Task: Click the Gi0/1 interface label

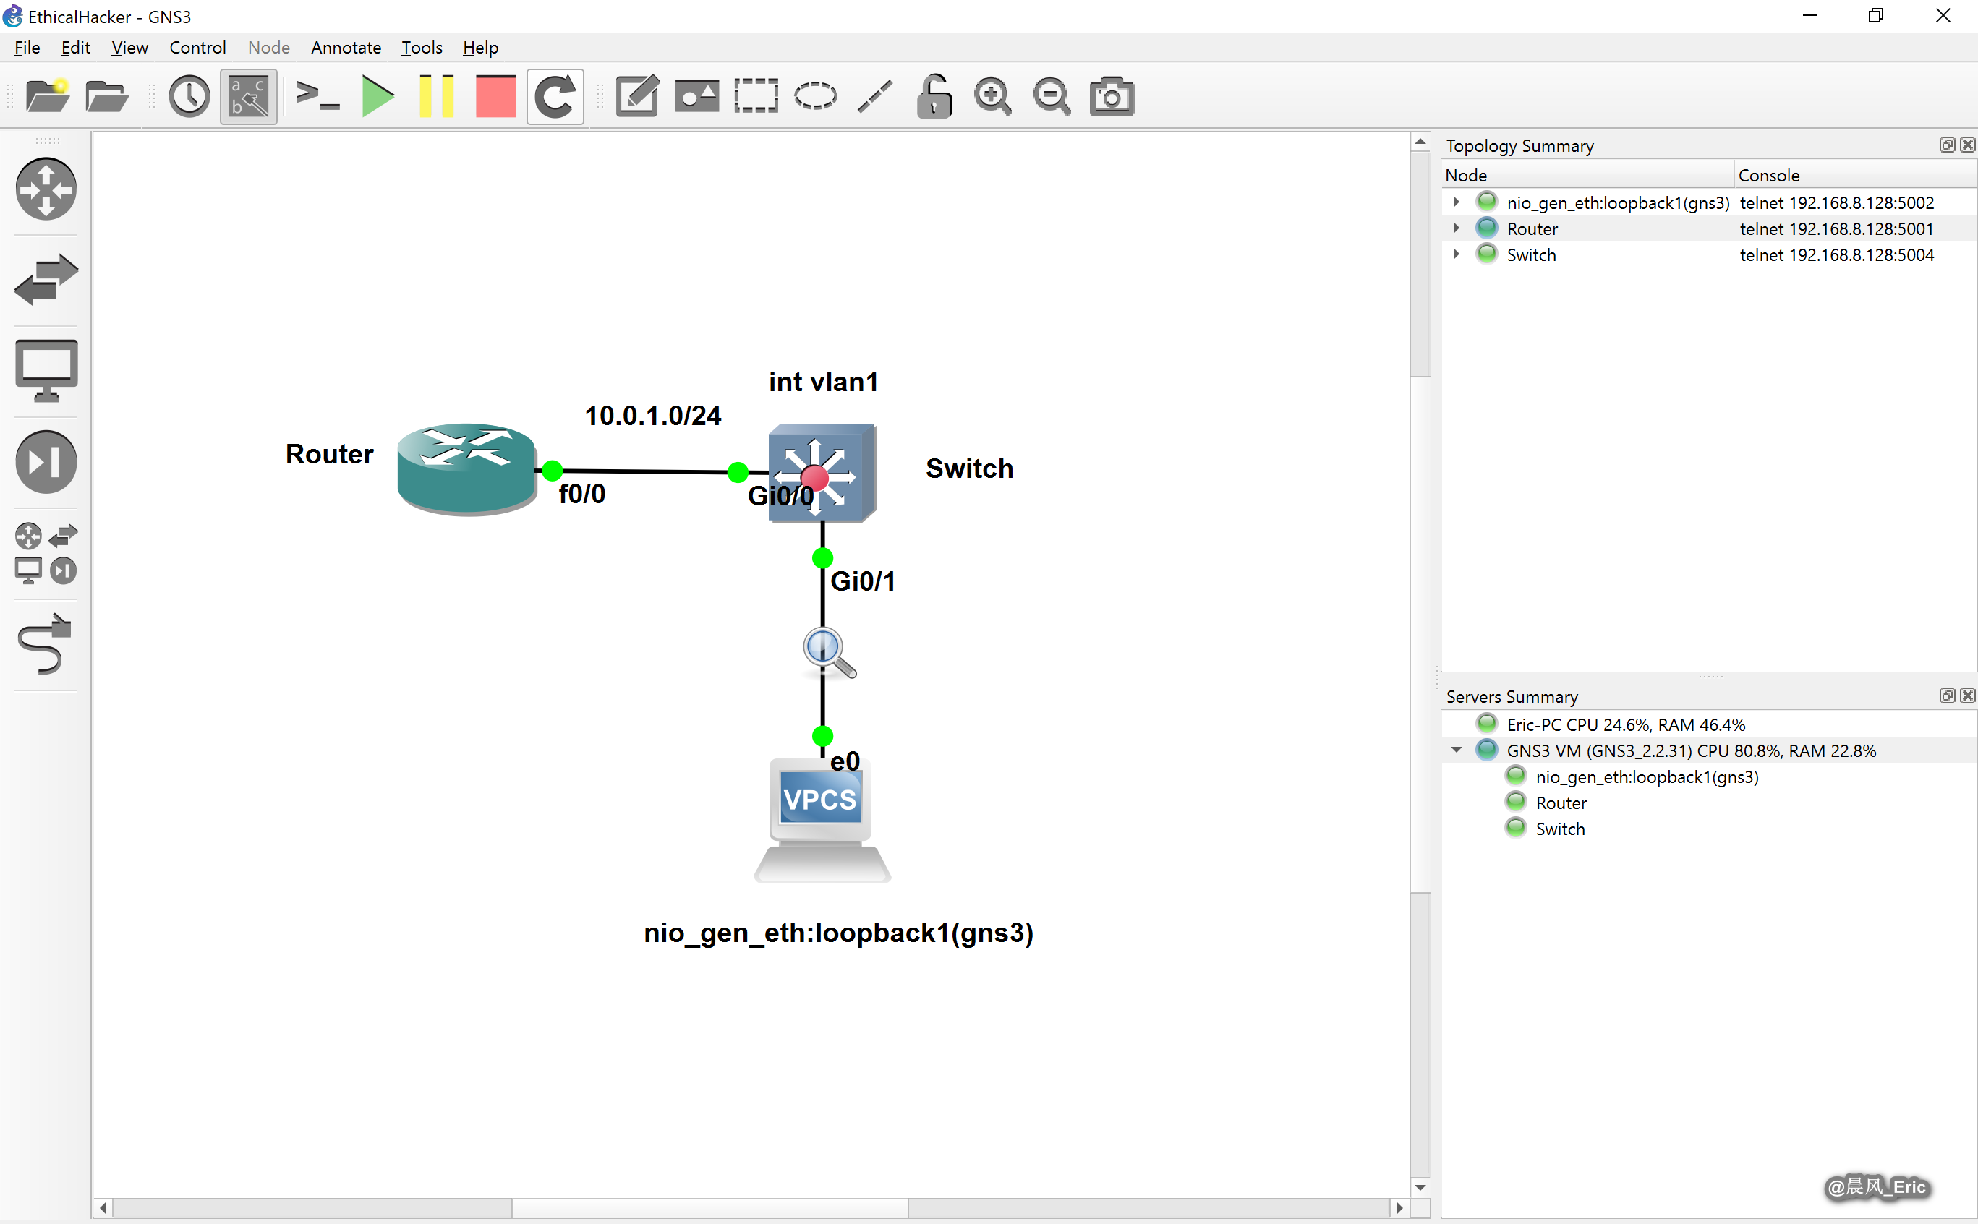Action: (862, 581)
